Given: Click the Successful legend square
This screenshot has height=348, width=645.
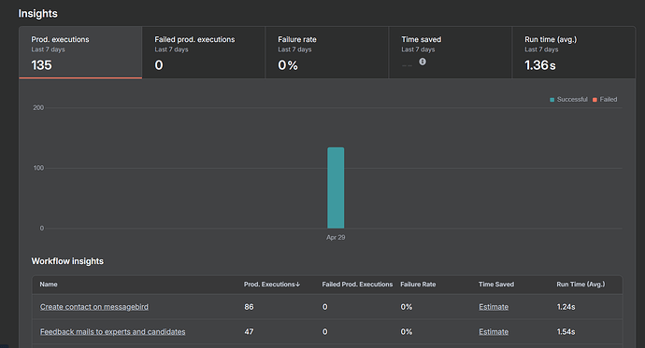Looking at the screenshot, I should (x=552, y=100).
